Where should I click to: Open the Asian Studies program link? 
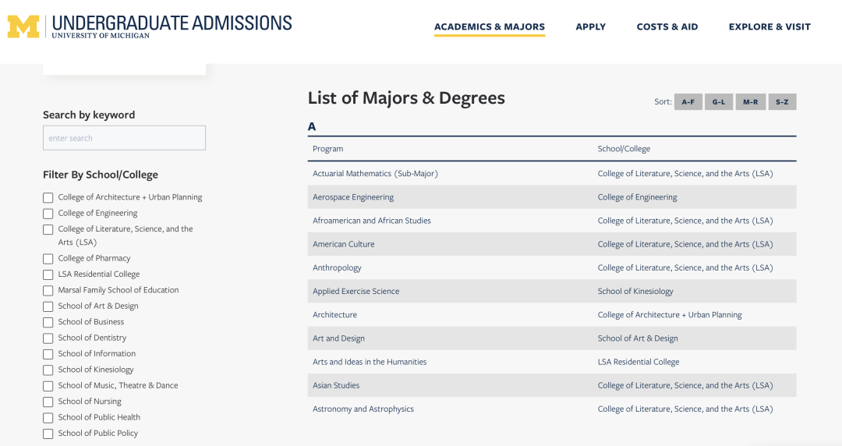(336, 385)
